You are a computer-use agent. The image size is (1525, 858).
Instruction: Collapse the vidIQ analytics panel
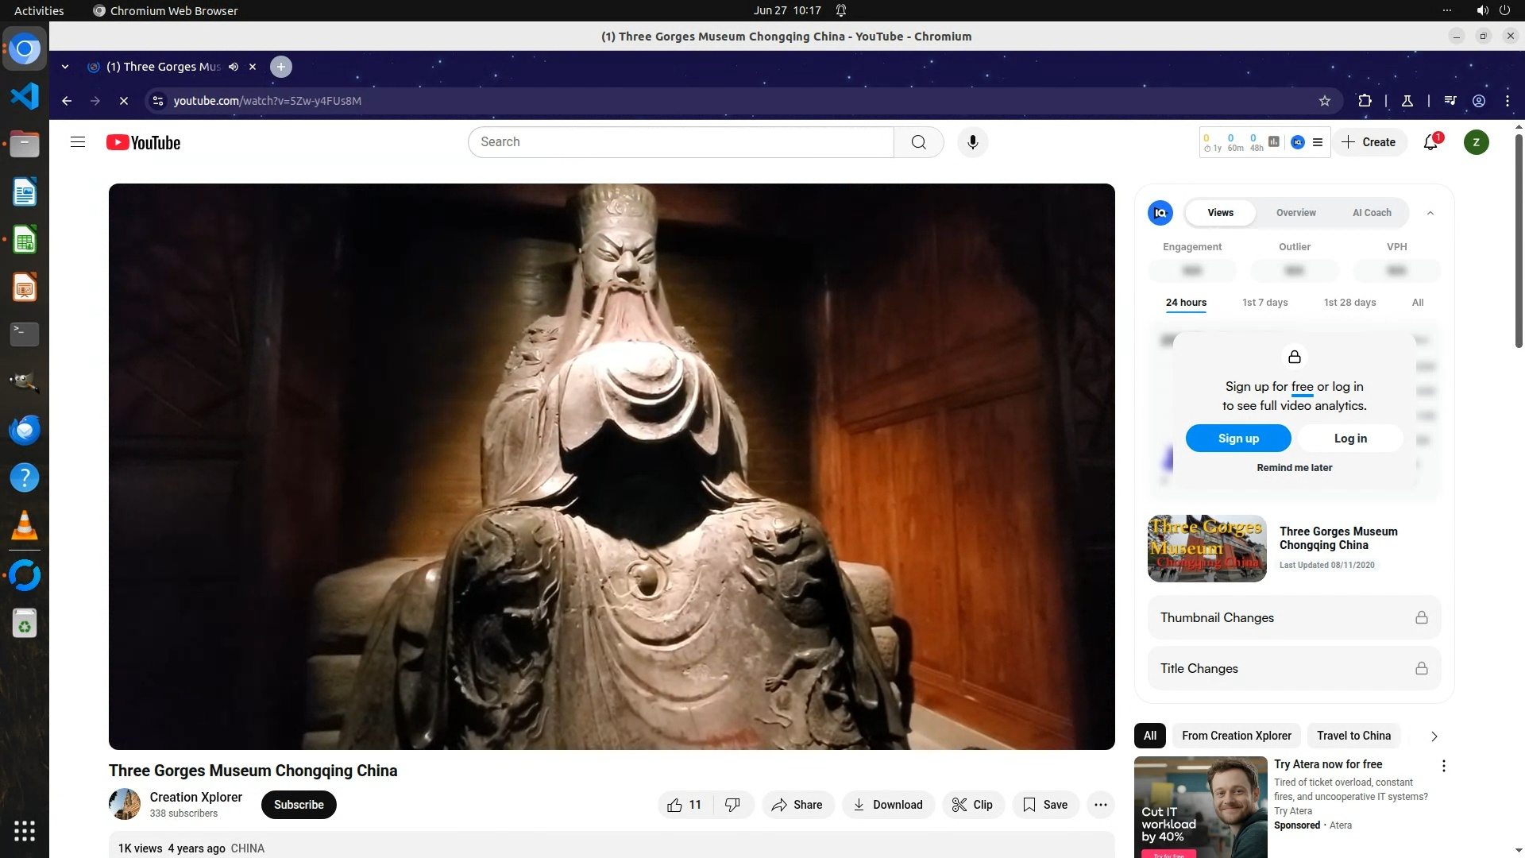(1430, 213)
